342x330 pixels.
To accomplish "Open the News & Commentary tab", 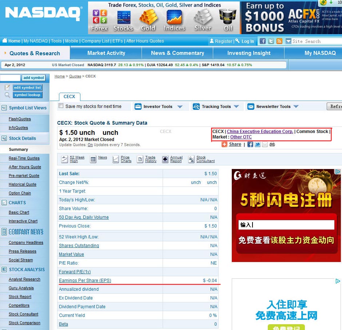I will (x=178, y=53).
